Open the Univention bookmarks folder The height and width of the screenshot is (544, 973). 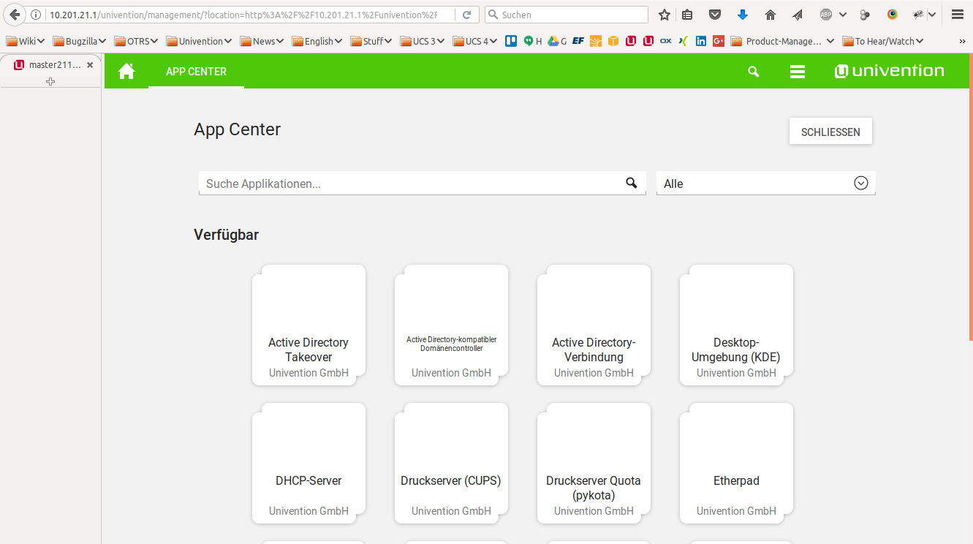(199, 41)
